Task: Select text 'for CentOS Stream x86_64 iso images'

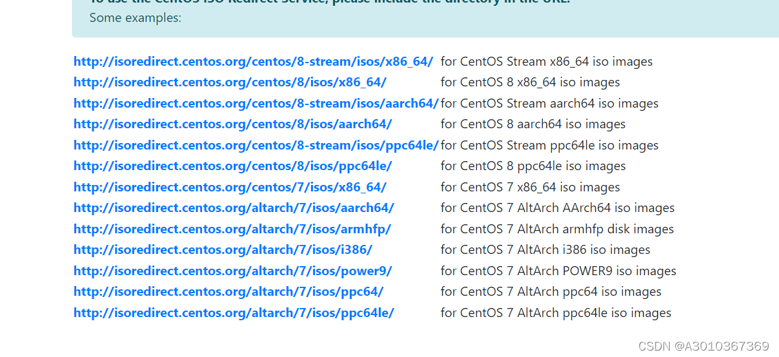Action: 547,62
